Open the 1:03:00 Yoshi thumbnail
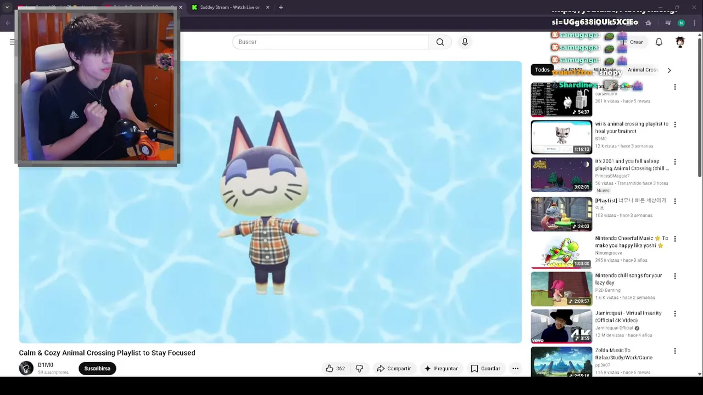Image resolution: width=703 pixels, height=395 pixels. click(x=561, y=251)
